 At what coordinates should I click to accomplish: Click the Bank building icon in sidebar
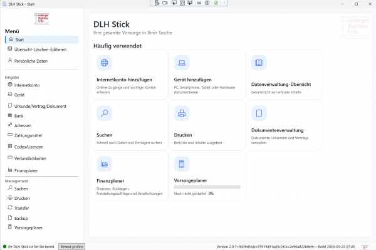(10, 115)
